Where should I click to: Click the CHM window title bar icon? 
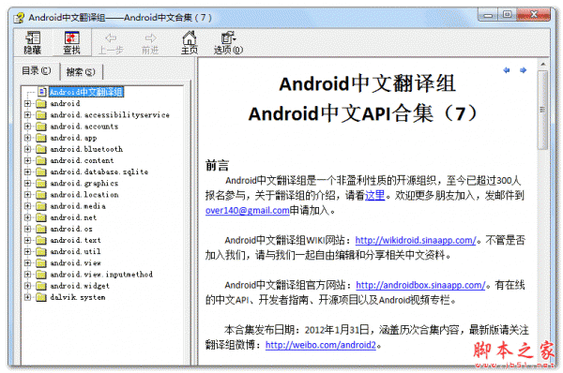[x=19, y=18]
